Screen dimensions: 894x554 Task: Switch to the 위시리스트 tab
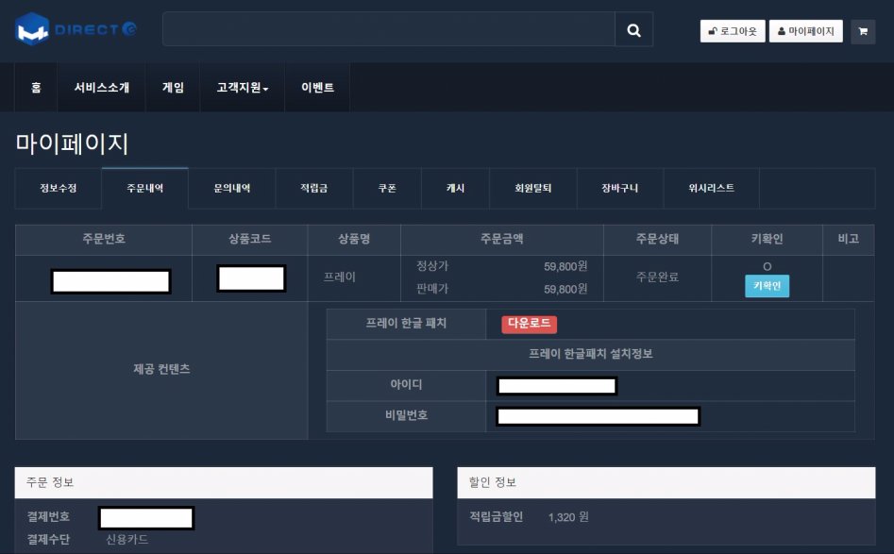[x=712, y=188]
